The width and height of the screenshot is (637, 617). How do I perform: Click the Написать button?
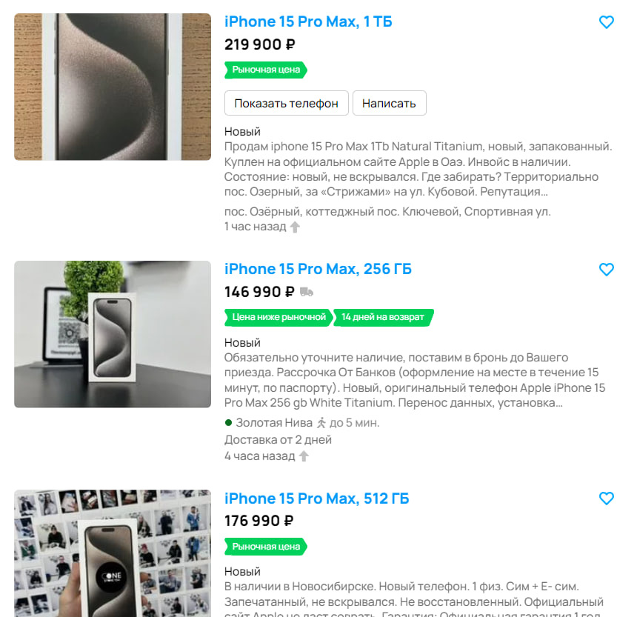(x=389, y=103)
